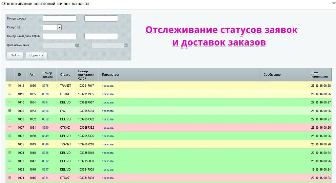Sort by ID column header
The image size is (336, 183).
point(20,75)
